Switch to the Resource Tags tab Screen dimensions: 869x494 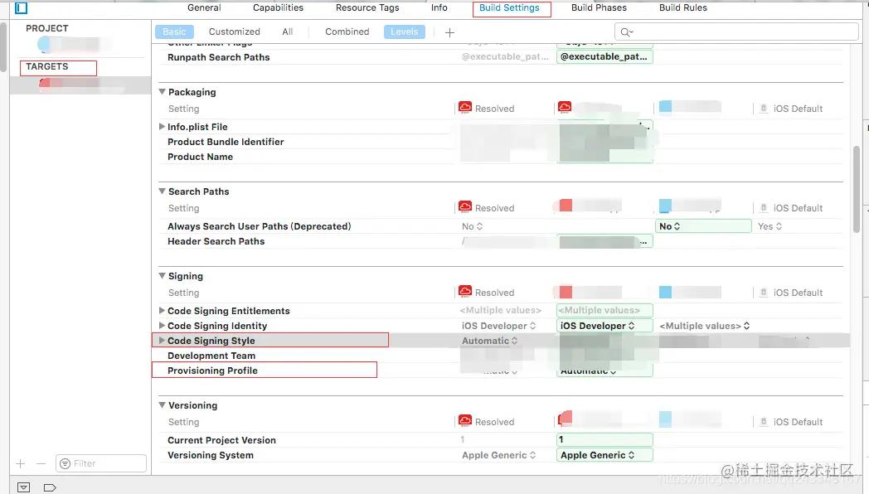[x=367, y=7]
